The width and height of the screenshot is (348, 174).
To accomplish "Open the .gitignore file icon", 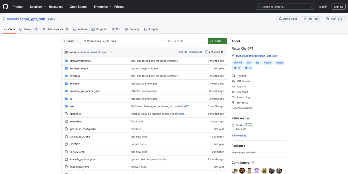I will tap(66, 114).
